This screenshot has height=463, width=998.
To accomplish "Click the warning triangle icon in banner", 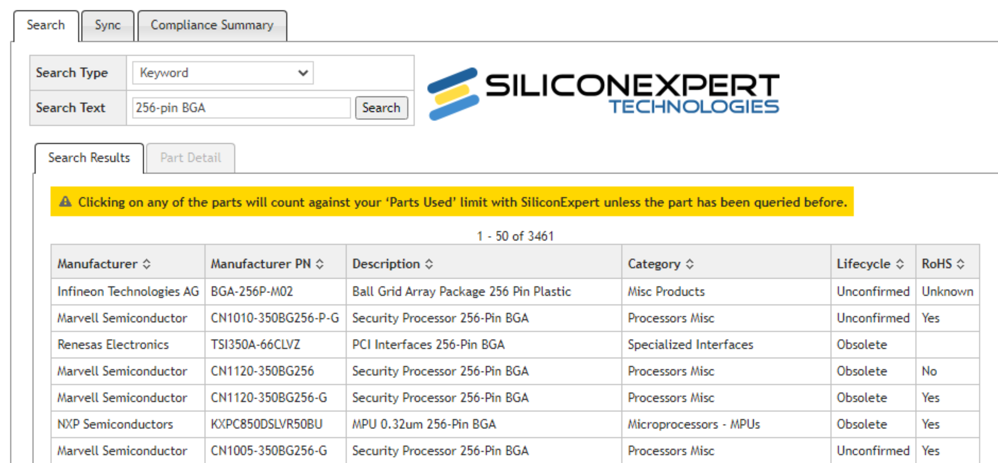I will tap(65, 201).
